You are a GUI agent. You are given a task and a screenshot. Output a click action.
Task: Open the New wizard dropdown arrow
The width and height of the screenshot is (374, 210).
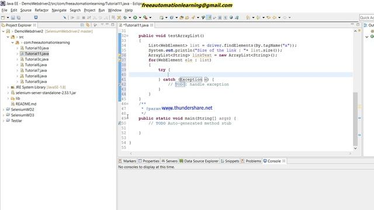point(8,17)
